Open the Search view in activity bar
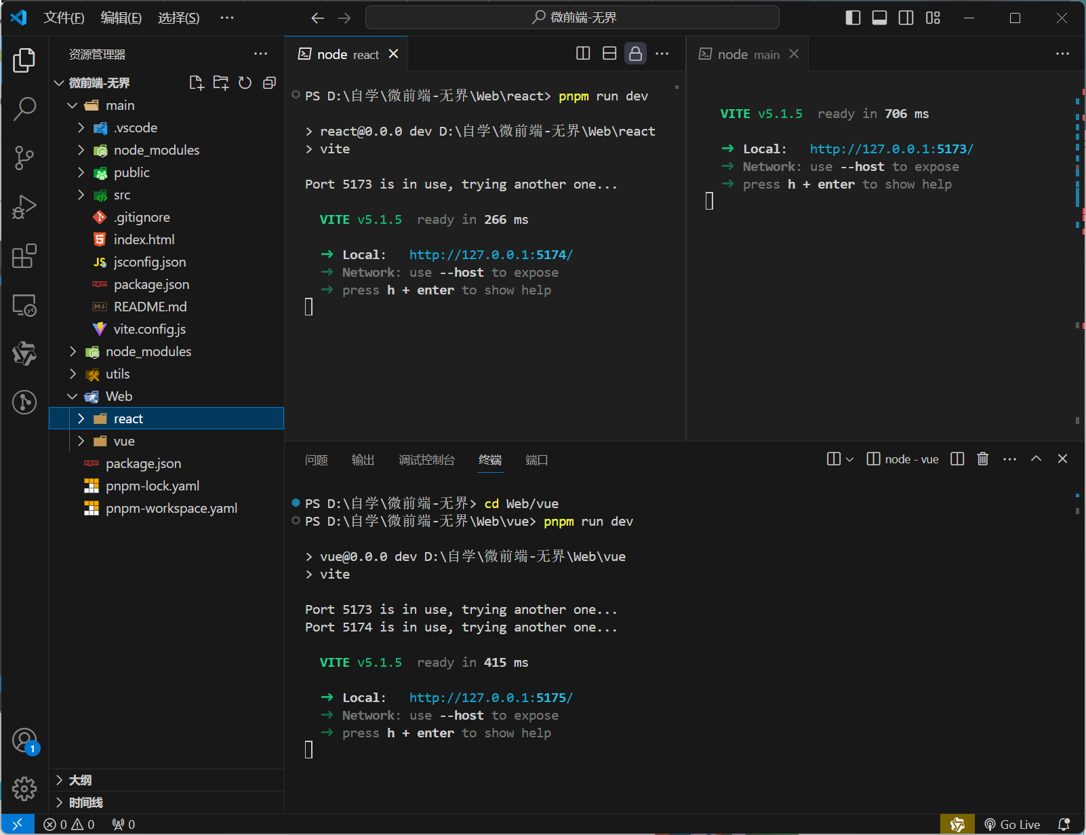1086x835 pixels. (x=24, y=109)
